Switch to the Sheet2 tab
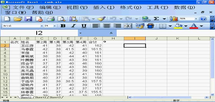This screenshot has height=102, width=215. (40, 97)
